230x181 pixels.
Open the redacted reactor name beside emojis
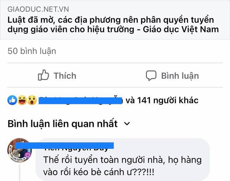80,100
